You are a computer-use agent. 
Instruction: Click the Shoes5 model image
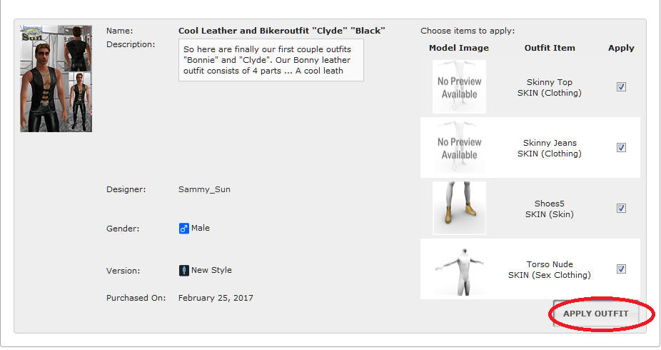tap(459, 208)
